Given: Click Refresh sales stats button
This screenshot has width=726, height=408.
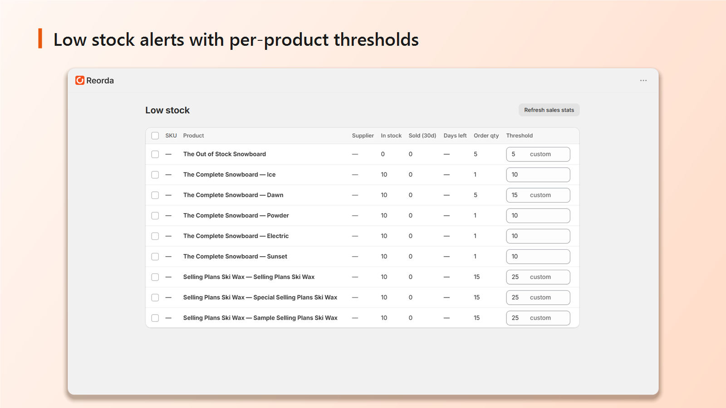Looking at the screenshot, I should [x=549, y=110].
